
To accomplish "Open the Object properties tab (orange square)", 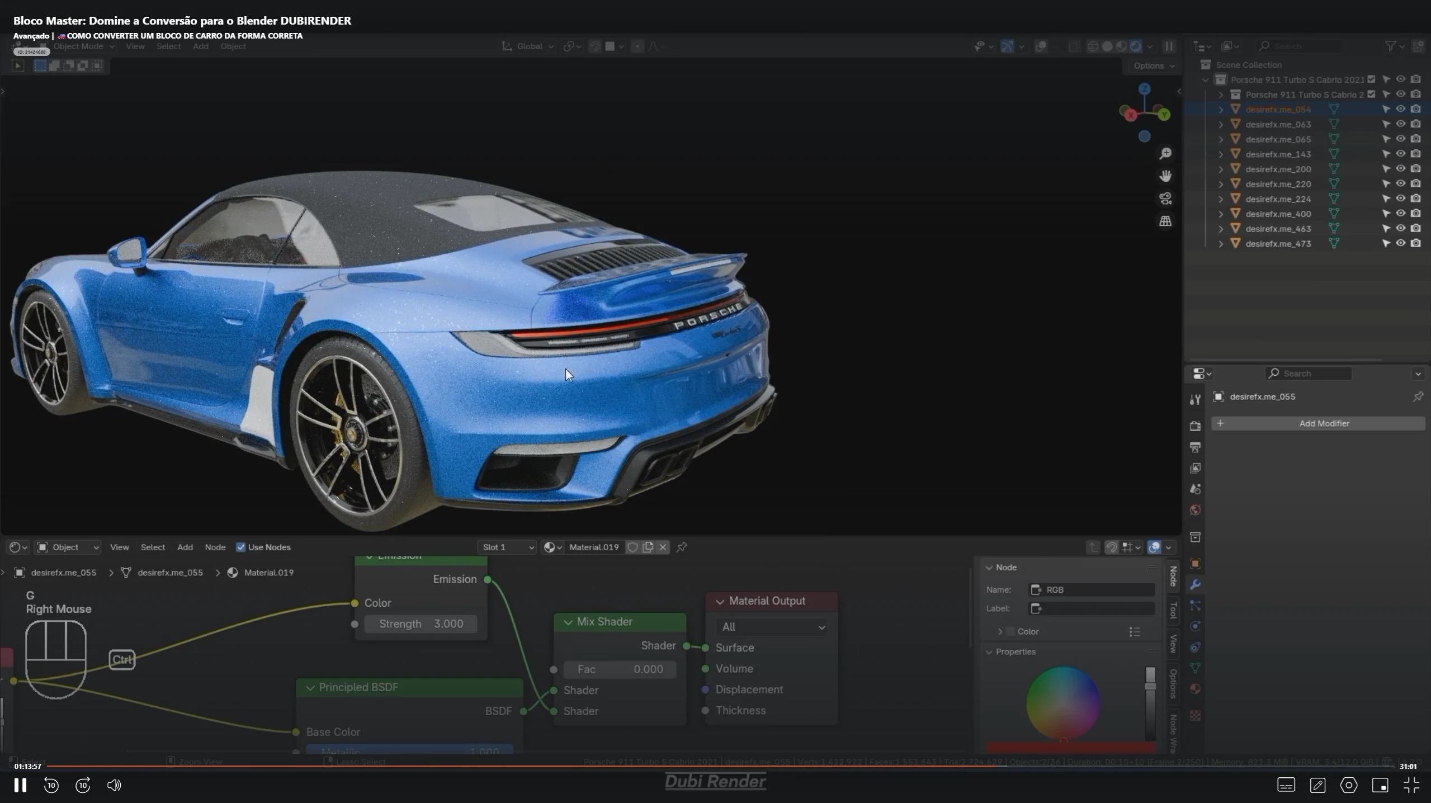I will (x=1195, y=564).
